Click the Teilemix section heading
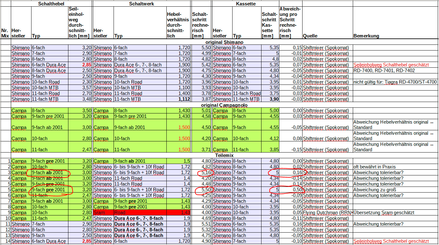This screenshot has height=245, width=439. click(224, 155)
